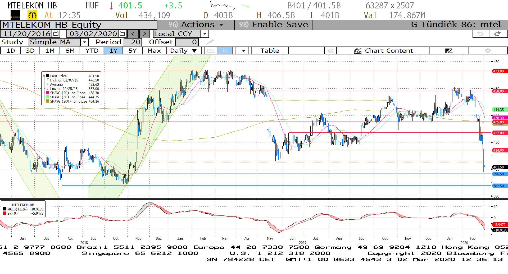Click the Low on 10/25/18 legend row
The height and width of the screenshot is (274, 508).
[x=72, y=89]
